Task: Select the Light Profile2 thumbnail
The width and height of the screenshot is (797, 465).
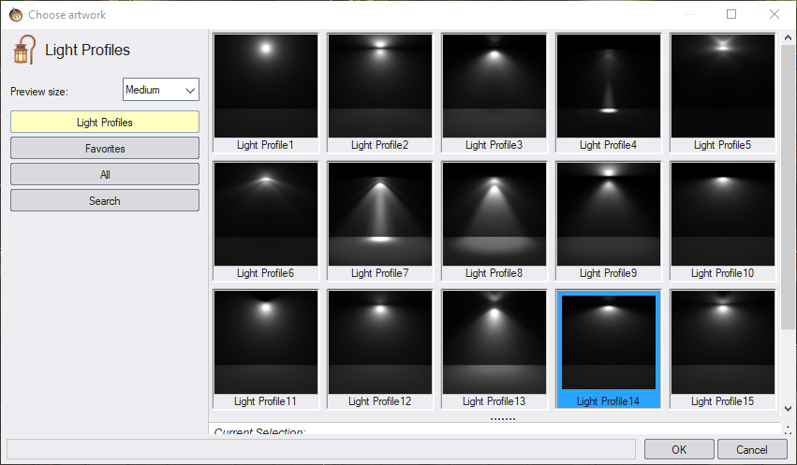Action: coord(379,86)
